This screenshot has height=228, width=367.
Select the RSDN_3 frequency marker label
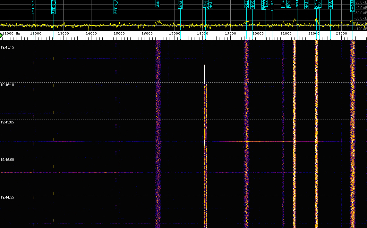116,7
